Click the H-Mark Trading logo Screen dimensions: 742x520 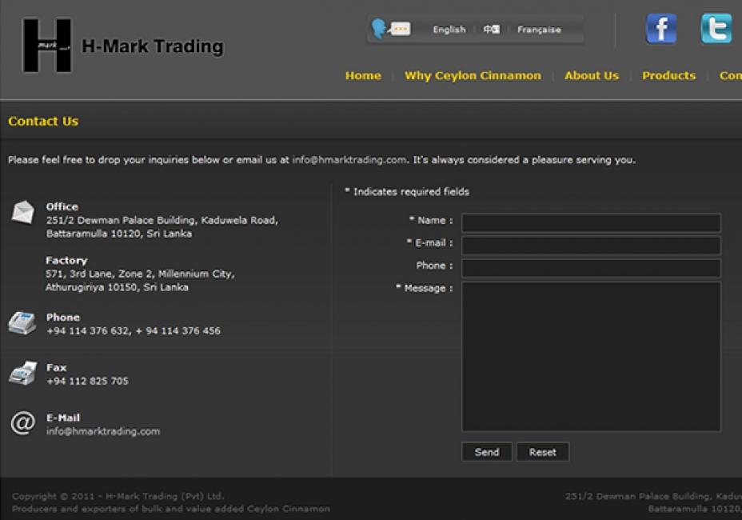(x=47, y=46)
